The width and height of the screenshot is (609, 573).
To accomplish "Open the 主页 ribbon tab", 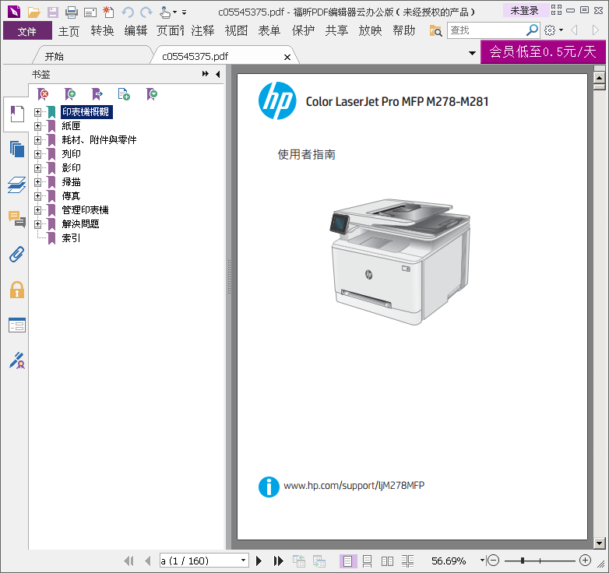I will 69,30.
